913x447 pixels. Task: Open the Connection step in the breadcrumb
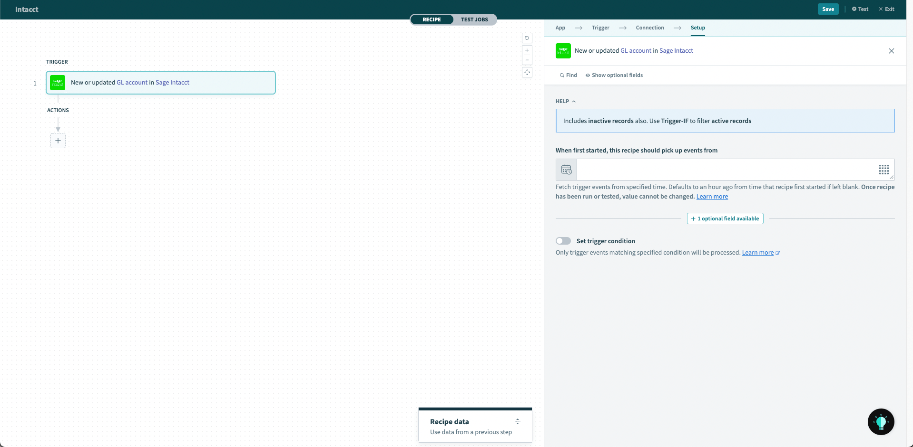[649, 28]
